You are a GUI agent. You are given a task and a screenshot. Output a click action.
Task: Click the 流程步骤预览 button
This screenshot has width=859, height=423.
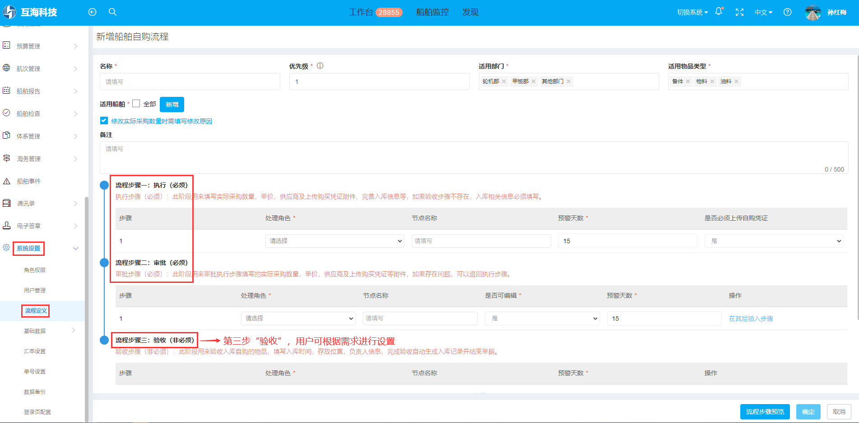(765, 412)
